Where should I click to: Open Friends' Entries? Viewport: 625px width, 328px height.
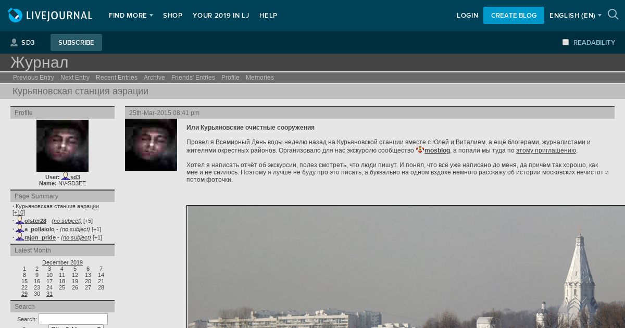pyautogui.click(x=193, y=78)
